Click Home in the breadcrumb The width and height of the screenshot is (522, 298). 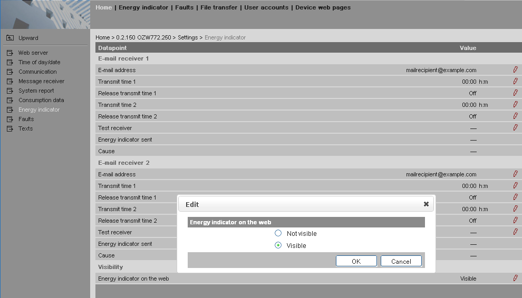(x=102, y=37)
